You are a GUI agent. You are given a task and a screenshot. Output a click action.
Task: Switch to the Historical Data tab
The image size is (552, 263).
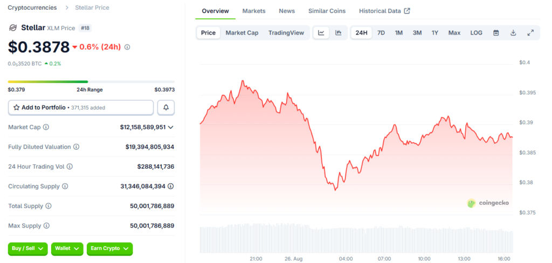point(384,11)
